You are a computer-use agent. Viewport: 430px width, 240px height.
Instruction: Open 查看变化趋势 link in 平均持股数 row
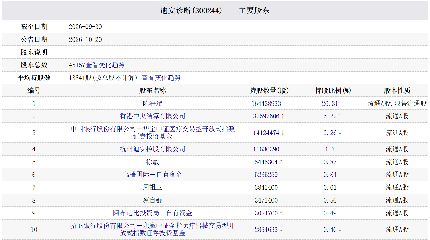click(x=161, y=78)
